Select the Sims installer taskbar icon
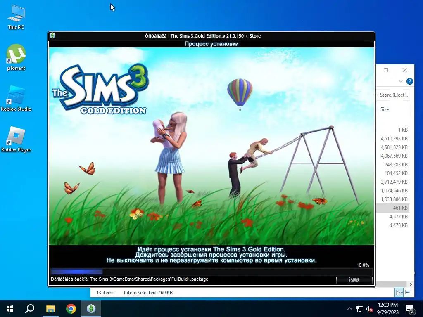 [x=91, y=309]
